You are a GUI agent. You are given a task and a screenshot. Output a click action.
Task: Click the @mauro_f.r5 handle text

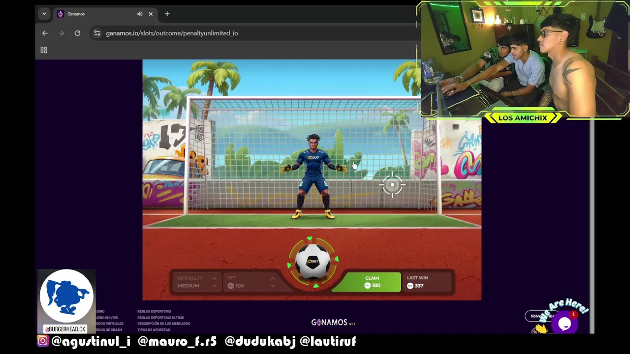(177, 341)
